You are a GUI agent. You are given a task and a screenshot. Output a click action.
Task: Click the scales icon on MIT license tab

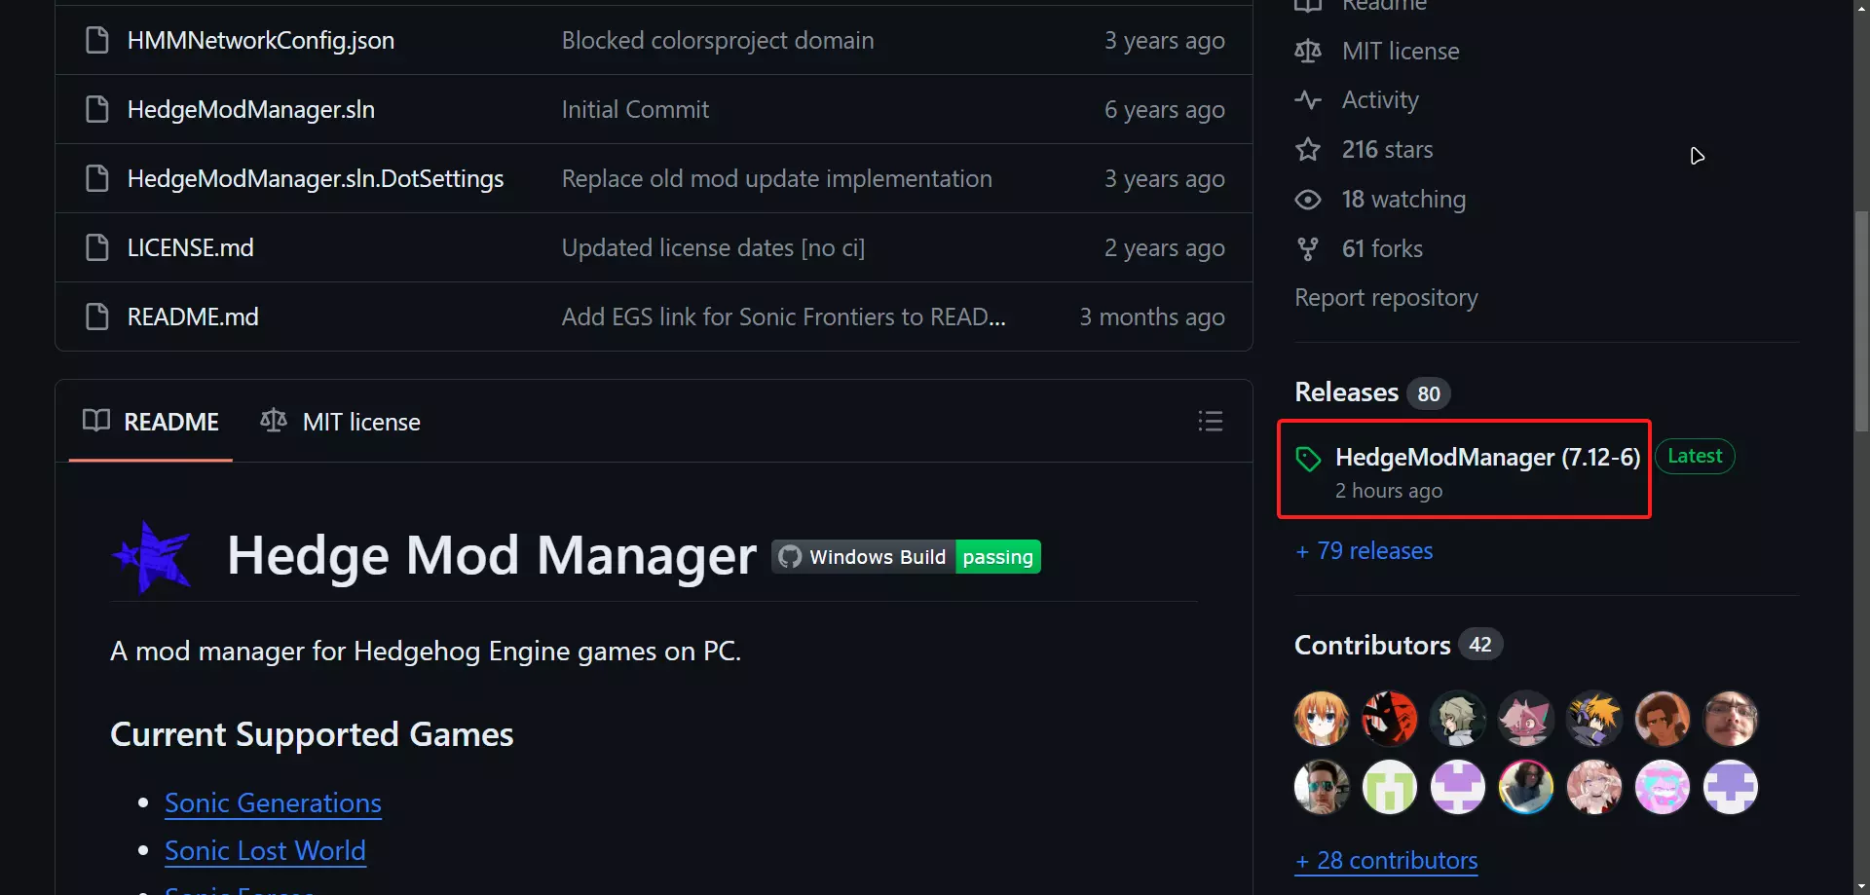(x=274, y=421)
